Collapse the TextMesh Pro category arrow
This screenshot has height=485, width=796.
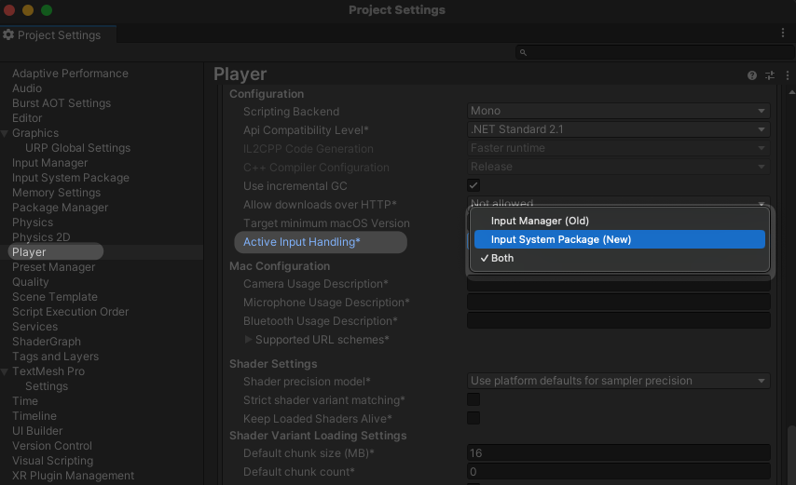tap(5, 371)
